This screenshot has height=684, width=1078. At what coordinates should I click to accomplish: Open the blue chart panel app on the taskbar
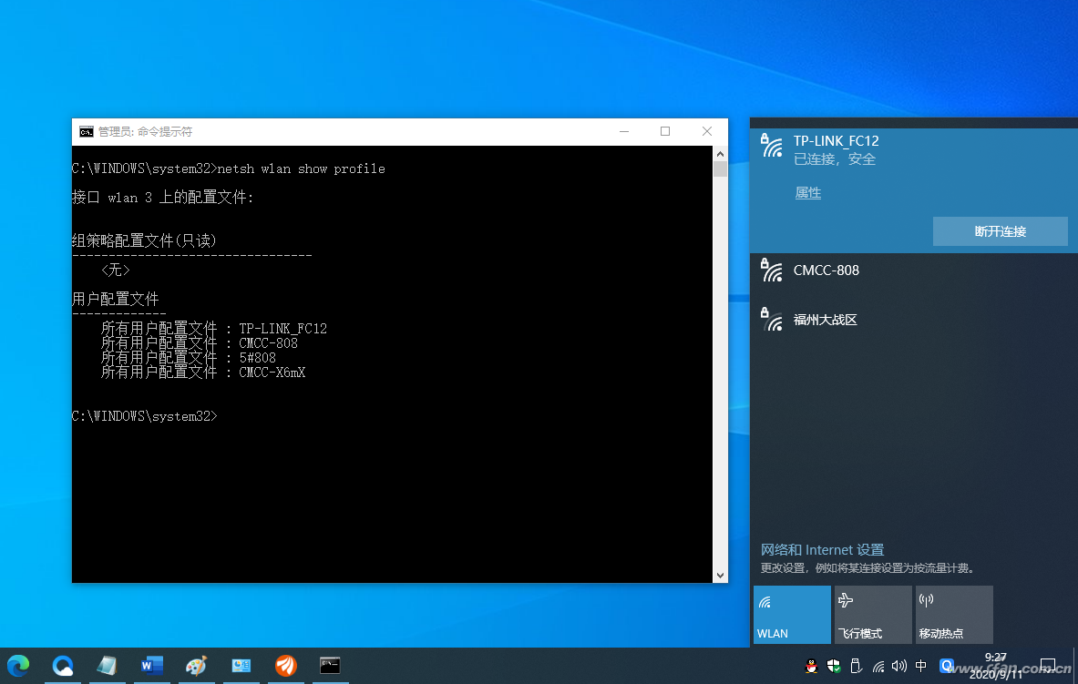241,666
